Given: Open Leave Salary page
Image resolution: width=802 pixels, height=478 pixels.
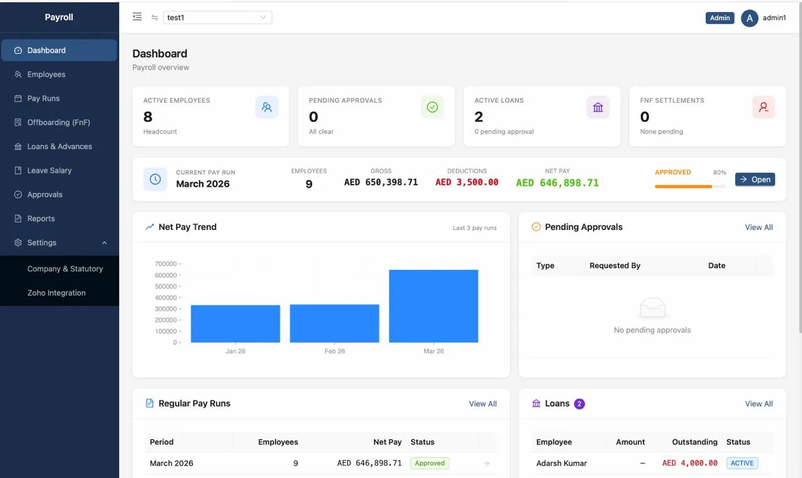Looking at the screenshot, I should pos(59,170).
